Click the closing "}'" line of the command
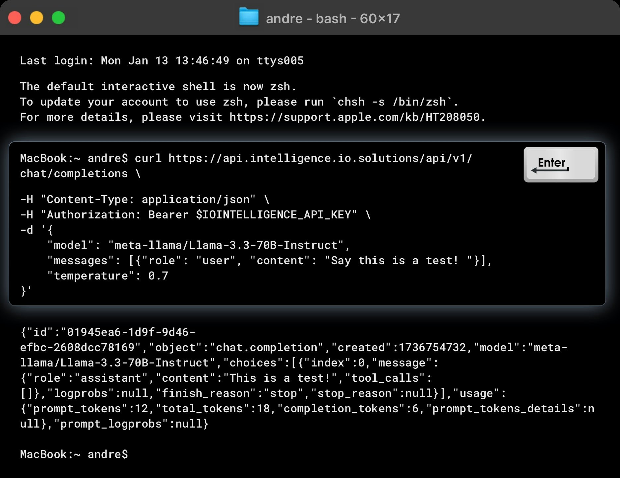 click(x=26, y=291)
